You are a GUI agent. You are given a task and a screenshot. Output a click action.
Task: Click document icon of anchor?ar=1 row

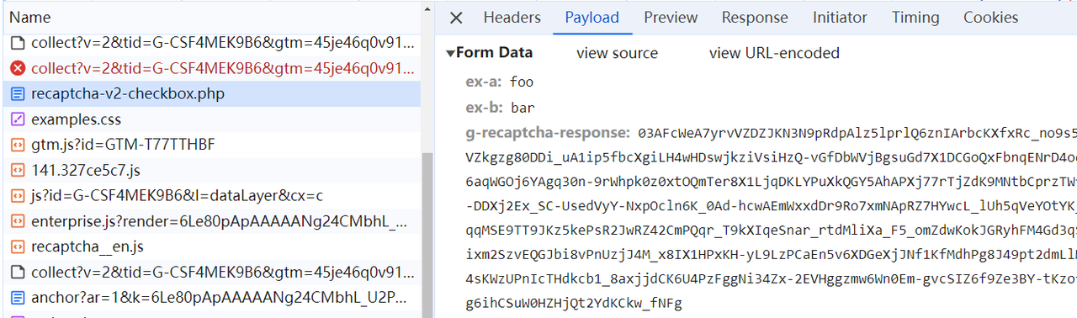point(18,299)
